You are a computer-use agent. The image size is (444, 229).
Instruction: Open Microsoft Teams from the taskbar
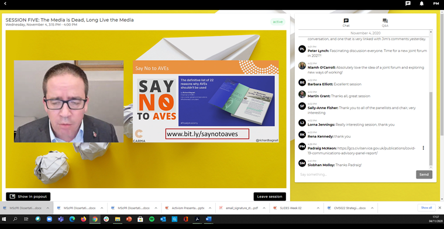pyautogui.click(x=61, y=219)
